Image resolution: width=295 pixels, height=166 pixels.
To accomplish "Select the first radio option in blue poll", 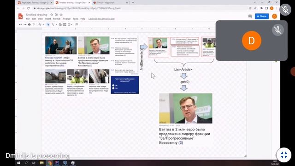I will [x=113, y=85].
